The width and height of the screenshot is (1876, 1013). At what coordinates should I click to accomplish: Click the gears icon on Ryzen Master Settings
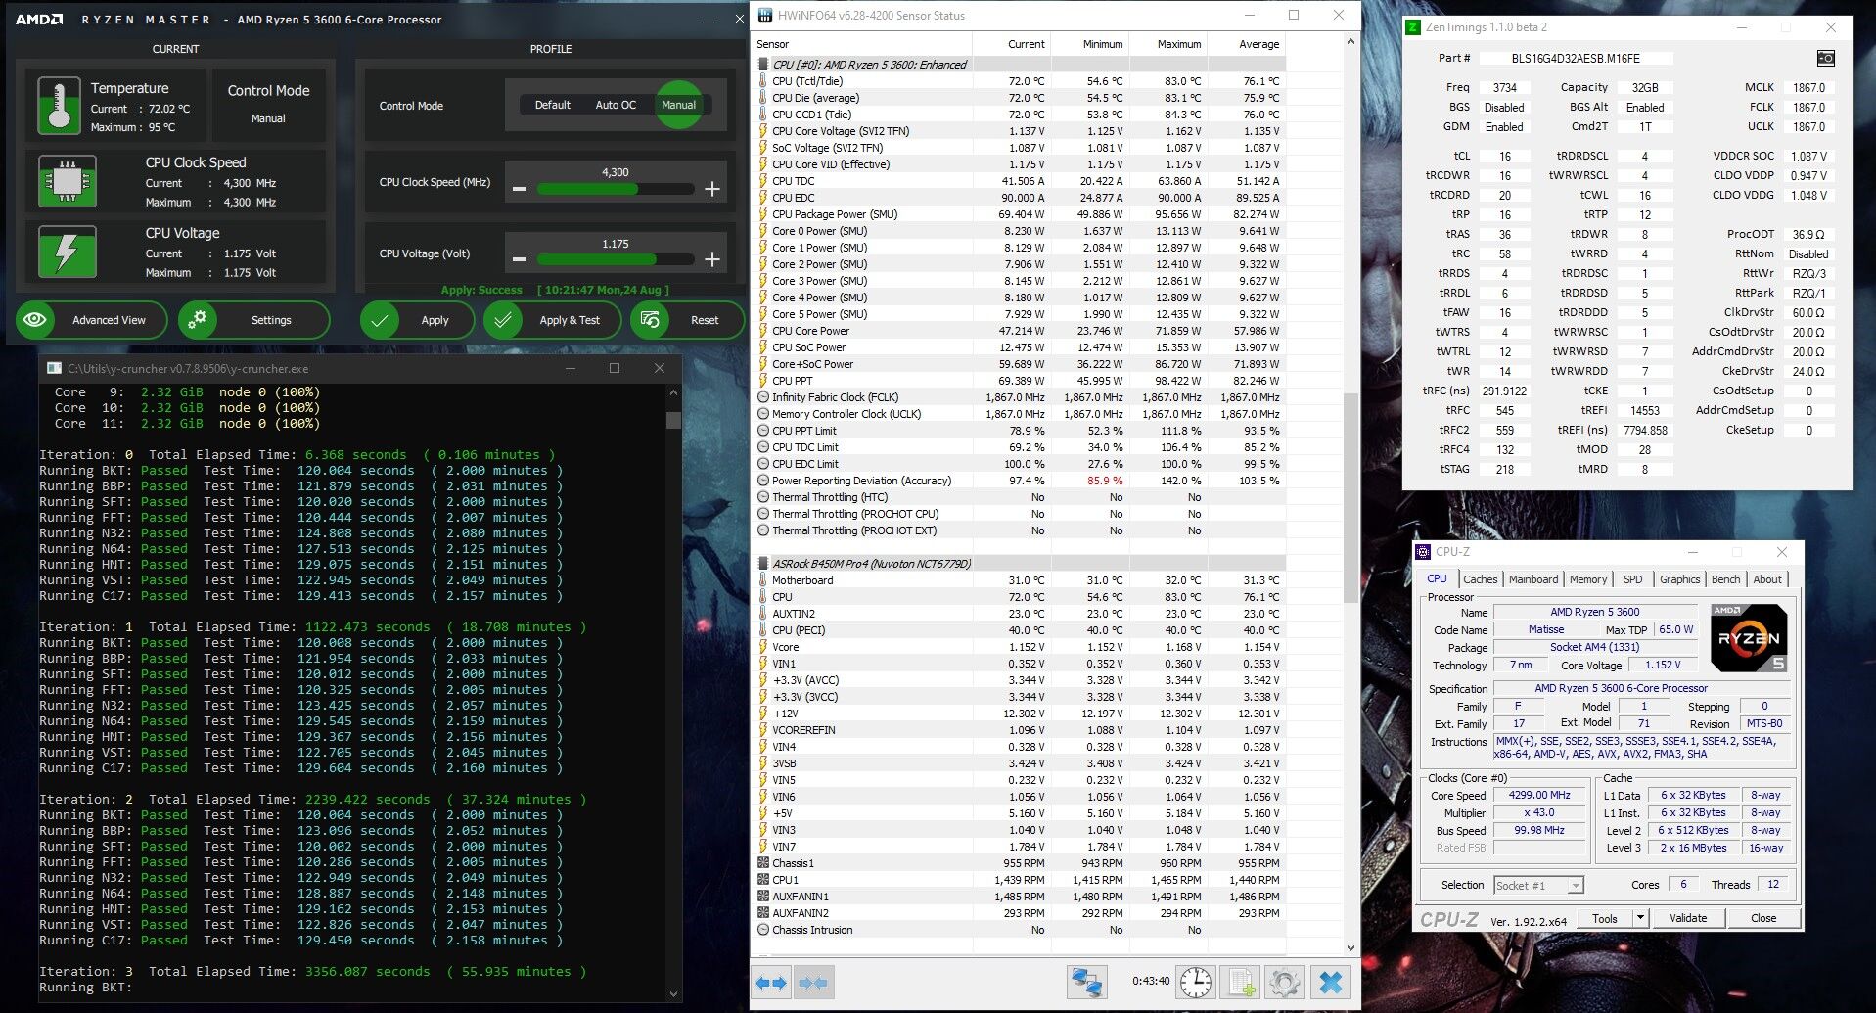(x=199, y=320)
